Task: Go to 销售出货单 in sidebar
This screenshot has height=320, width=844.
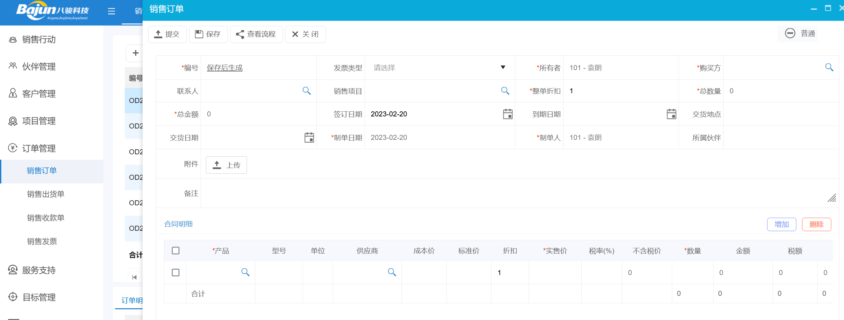Action: (x=46, y=194)
